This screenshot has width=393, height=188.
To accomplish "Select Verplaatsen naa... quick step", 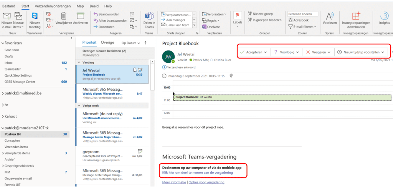I will [176, 14].
